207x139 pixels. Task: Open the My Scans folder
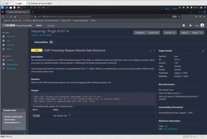point(11,36)
